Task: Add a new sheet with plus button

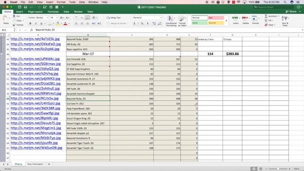Action: pyautogui.click(x=49, y=164)
